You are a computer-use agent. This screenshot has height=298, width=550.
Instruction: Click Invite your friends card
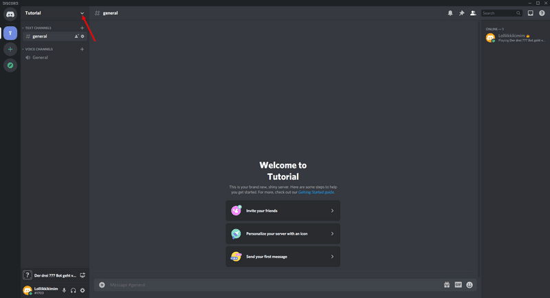coord(283,211)
